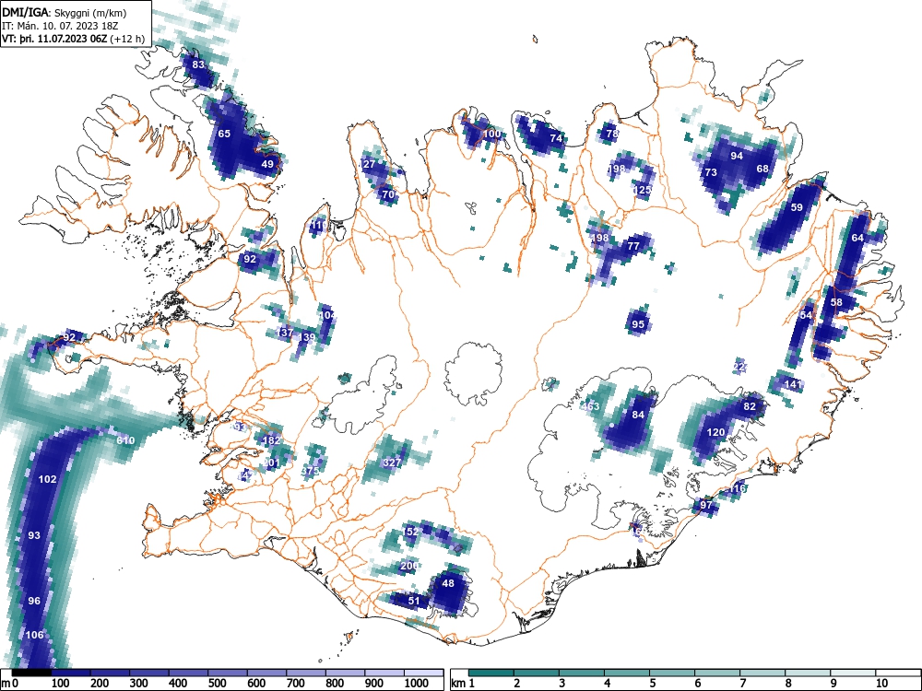The image size is (922, 691).
Task: Click the value 59 in the east
Action: pos(797,206)
